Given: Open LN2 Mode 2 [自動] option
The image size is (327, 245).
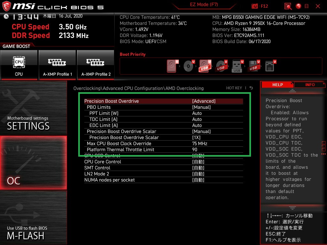Looking at the screenshot, I should 198,174.
